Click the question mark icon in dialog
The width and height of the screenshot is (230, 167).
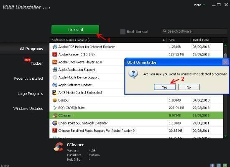tap(133, 74)
